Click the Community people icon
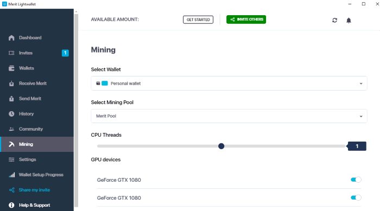Screen dimensions: 380x211 pos(11,129)
